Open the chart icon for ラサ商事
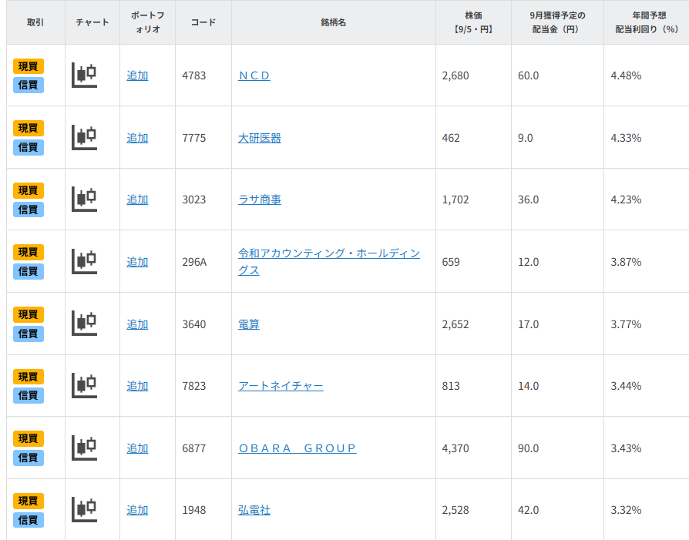This screenshot has width=689, height=540. click(84, 199)
